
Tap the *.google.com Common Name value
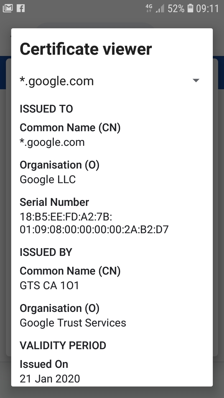pos(52,142)
